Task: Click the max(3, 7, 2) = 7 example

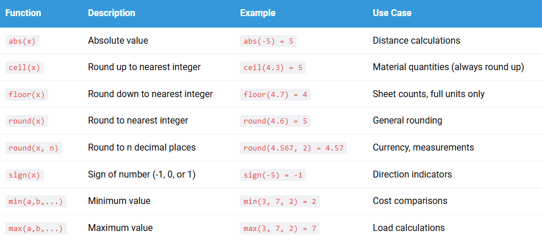Action: pos(280,229)
